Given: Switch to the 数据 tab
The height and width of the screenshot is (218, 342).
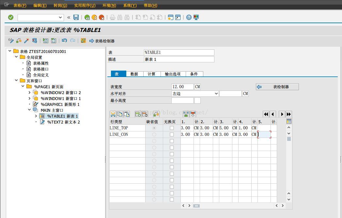Looking at the screenshot, I should click(x=134, y=74).
